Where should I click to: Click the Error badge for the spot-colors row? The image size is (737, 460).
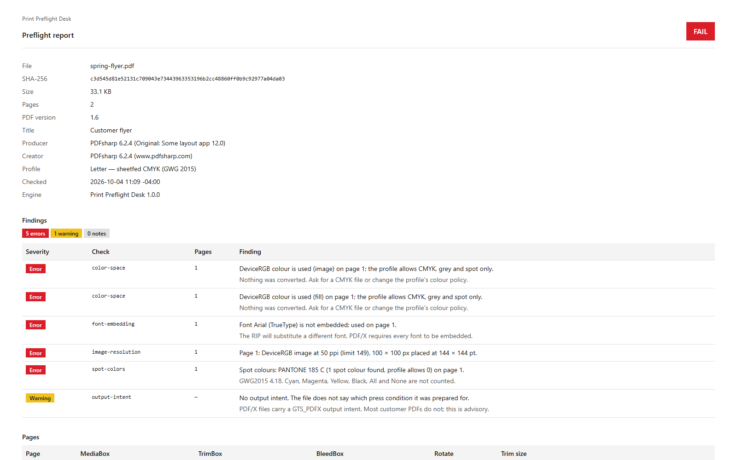pyautogui.click(x=35, y=370)
